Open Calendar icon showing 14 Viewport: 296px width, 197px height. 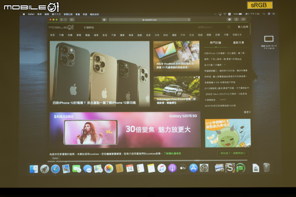[130, 168]
